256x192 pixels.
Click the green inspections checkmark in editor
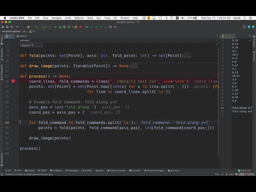217,44
